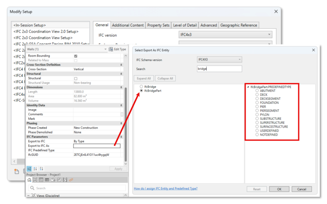This screenshot has width=327, height=204.
Task: Choose the PYLON predefined type
Action: pos(257,115)
